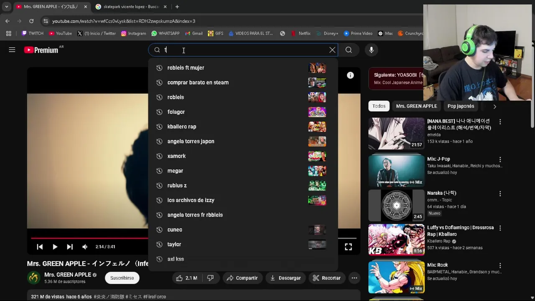Click the Luffy vs Doflamingo video title
This screenshot has width=535, height=301.
coord(460,231)
